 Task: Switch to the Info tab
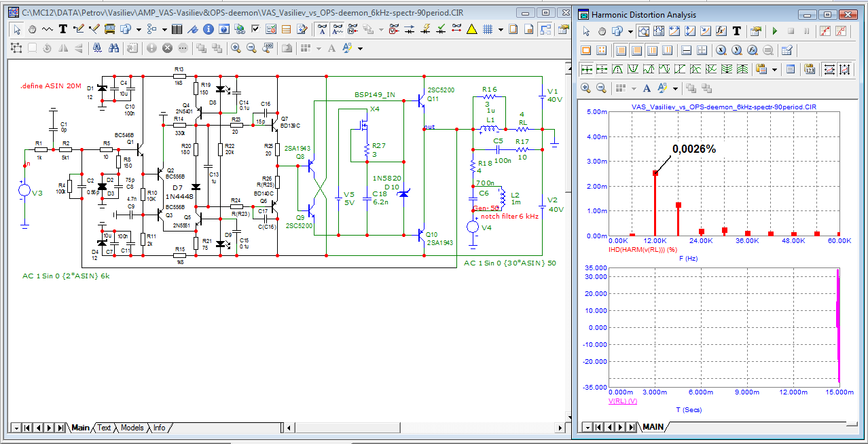(x=159, y=428)
